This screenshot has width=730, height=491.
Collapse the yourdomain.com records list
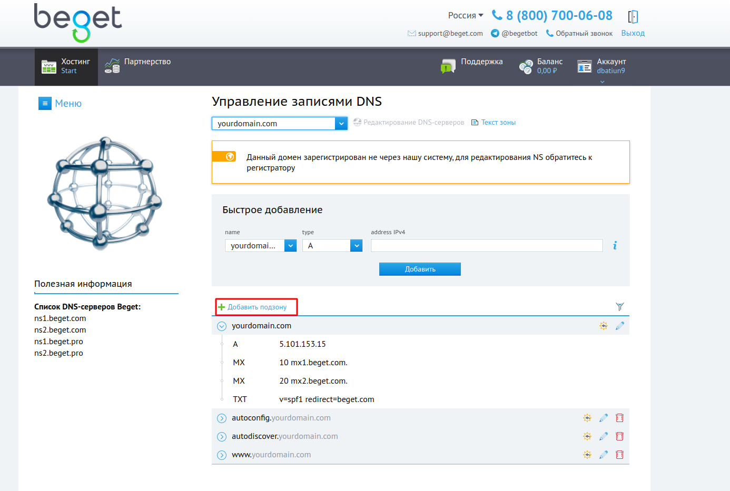[x=222, y=326]
